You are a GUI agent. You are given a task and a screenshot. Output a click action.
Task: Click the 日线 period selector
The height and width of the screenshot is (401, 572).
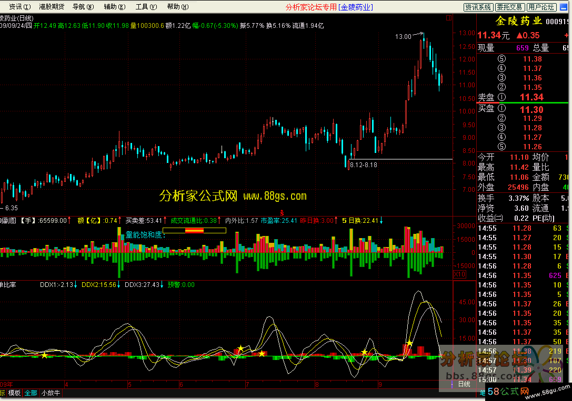464,384
